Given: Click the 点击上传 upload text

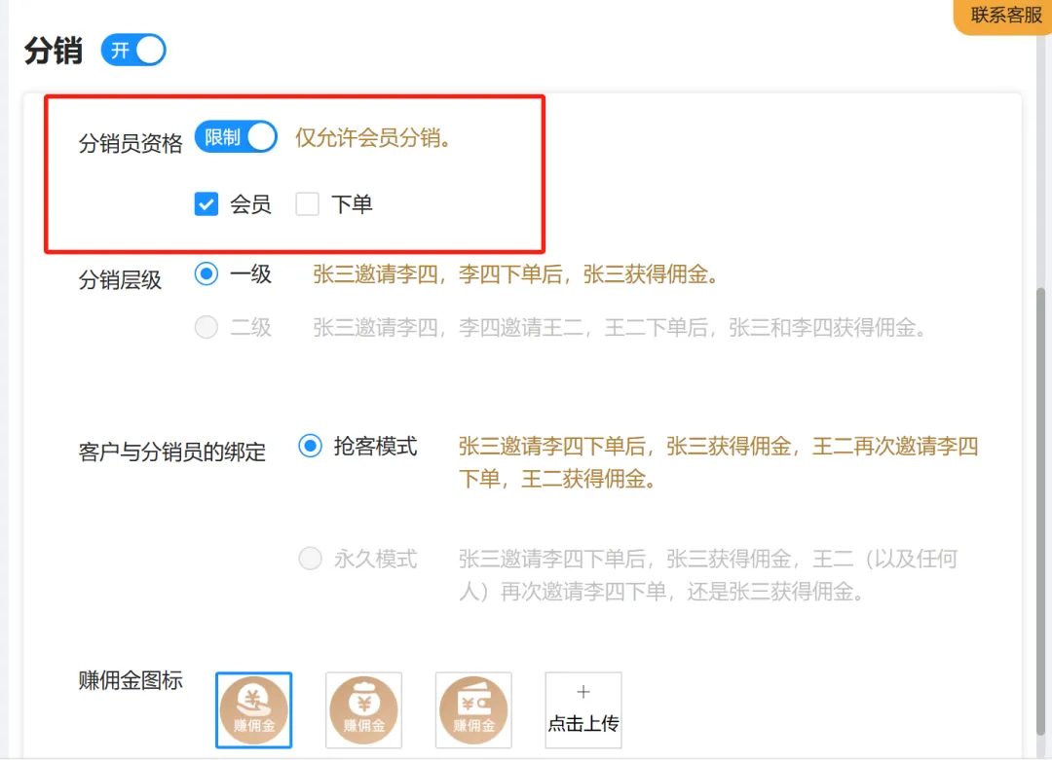Looking at the screenshot, I should tap(583, 724).
